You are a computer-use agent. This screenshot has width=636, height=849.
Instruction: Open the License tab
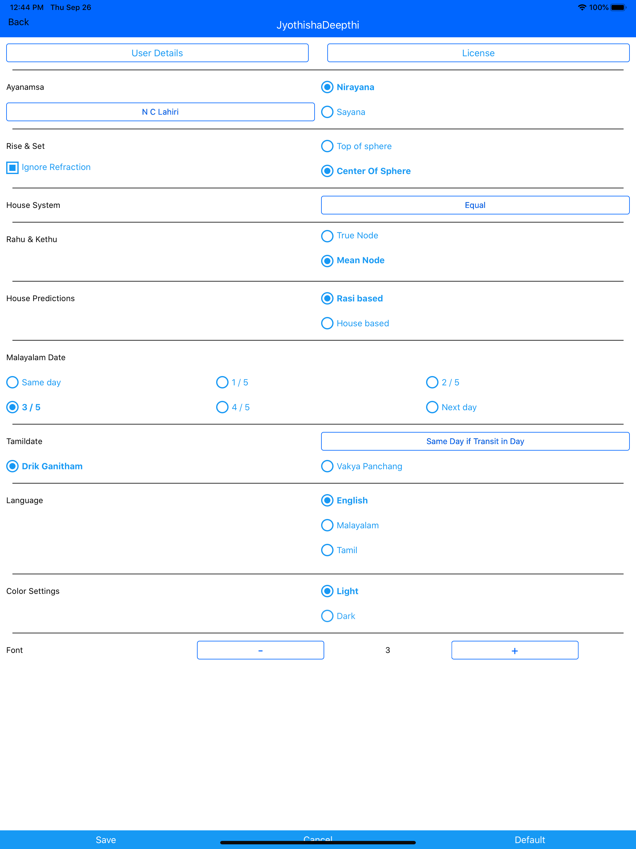pyautogui.click(x=478, y=53)
